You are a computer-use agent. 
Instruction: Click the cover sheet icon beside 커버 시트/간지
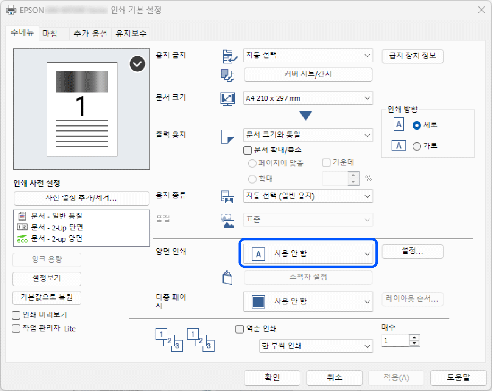point(227,75)
